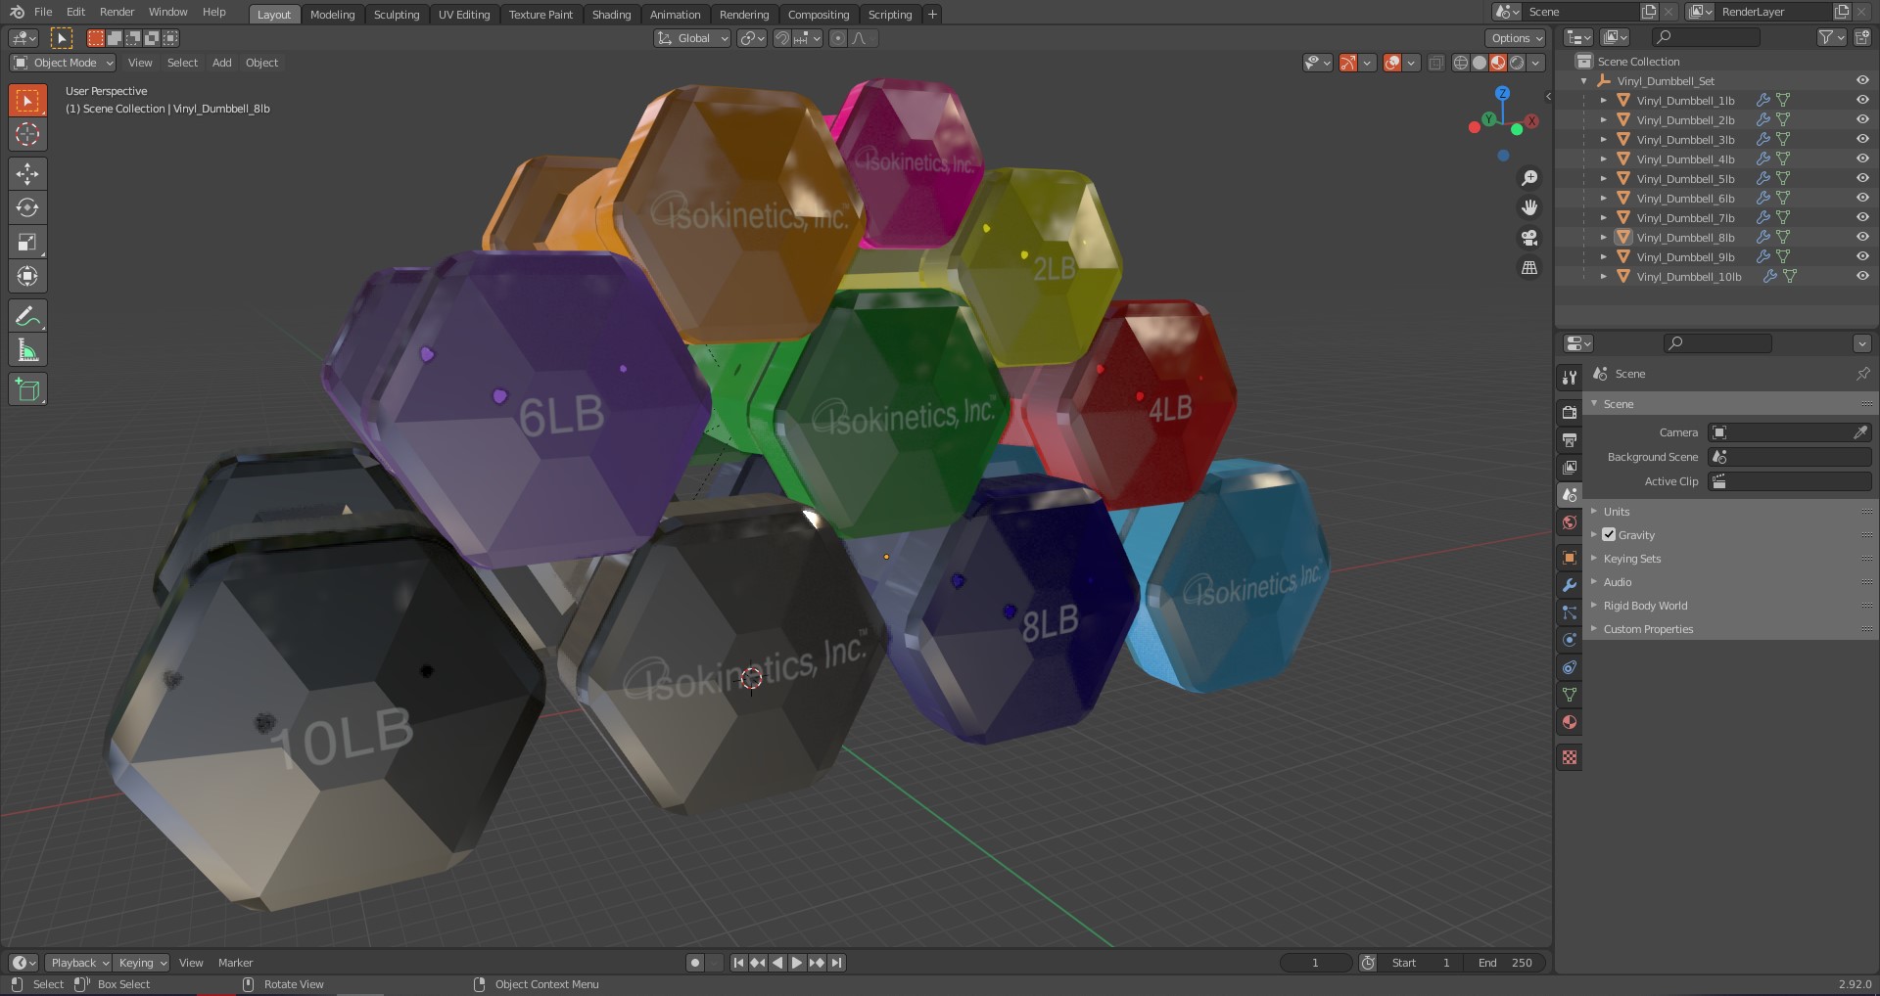Select the Select Box tool
This screenshot has width=1880, height=996.
click(27, 100)
